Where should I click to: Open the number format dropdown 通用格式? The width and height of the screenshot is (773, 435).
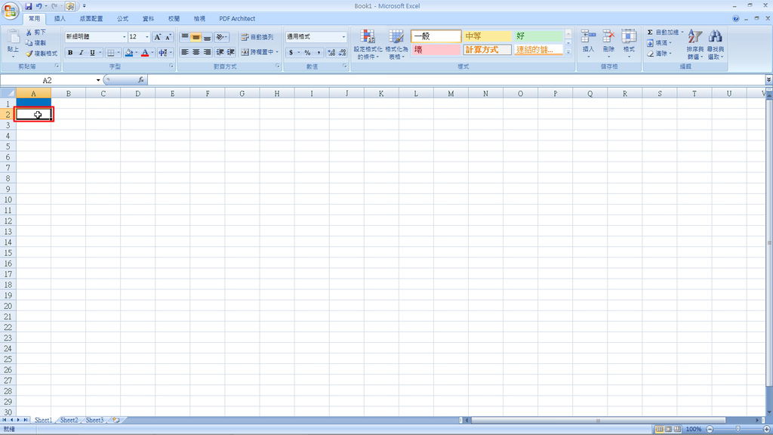(x=343, y=37)
